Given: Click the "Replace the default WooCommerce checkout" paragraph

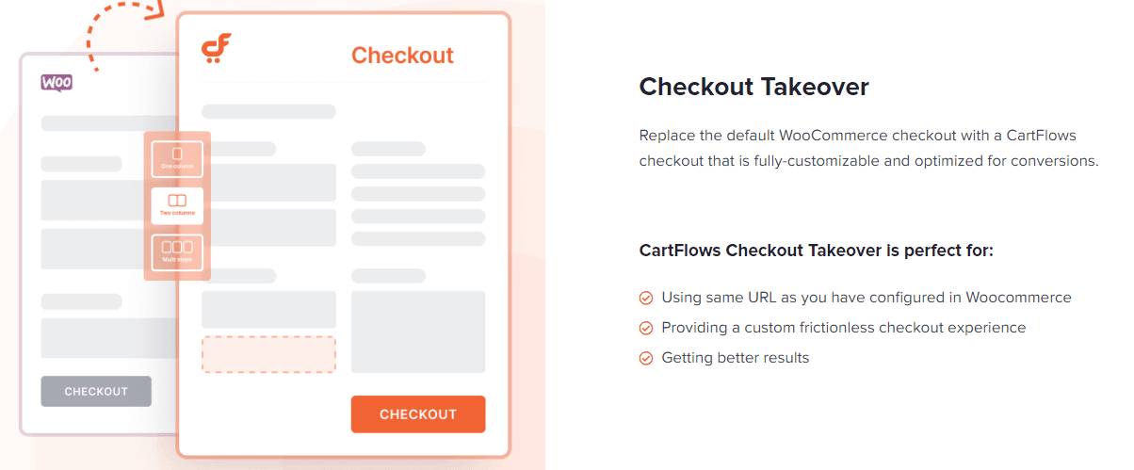Looking at the screenshot, I should 868,148.
